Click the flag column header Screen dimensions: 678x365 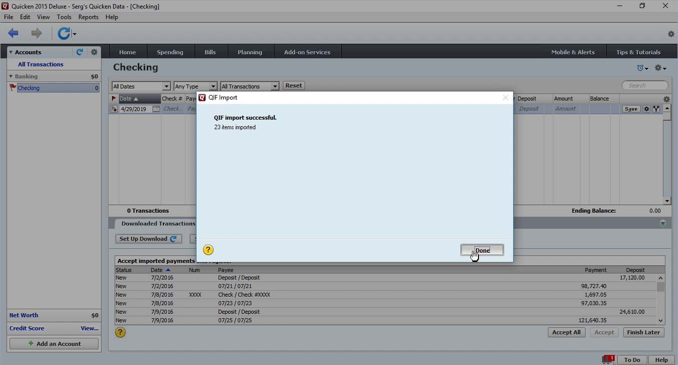pos(114,99)
